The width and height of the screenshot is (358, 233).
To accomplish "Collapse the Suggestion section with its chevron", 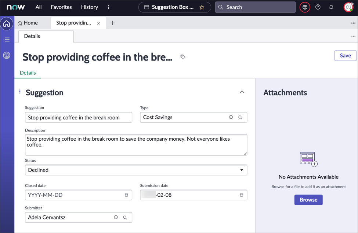I will 242,92.
